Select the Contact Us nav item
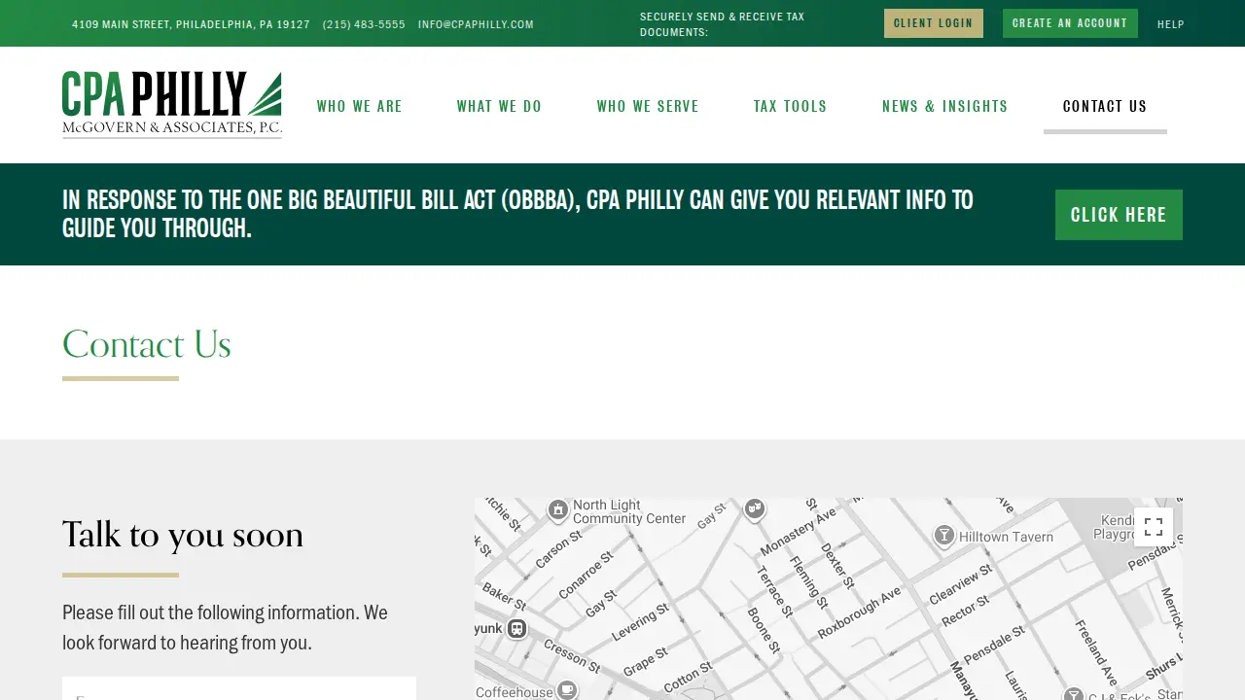 pos(1105,106)
